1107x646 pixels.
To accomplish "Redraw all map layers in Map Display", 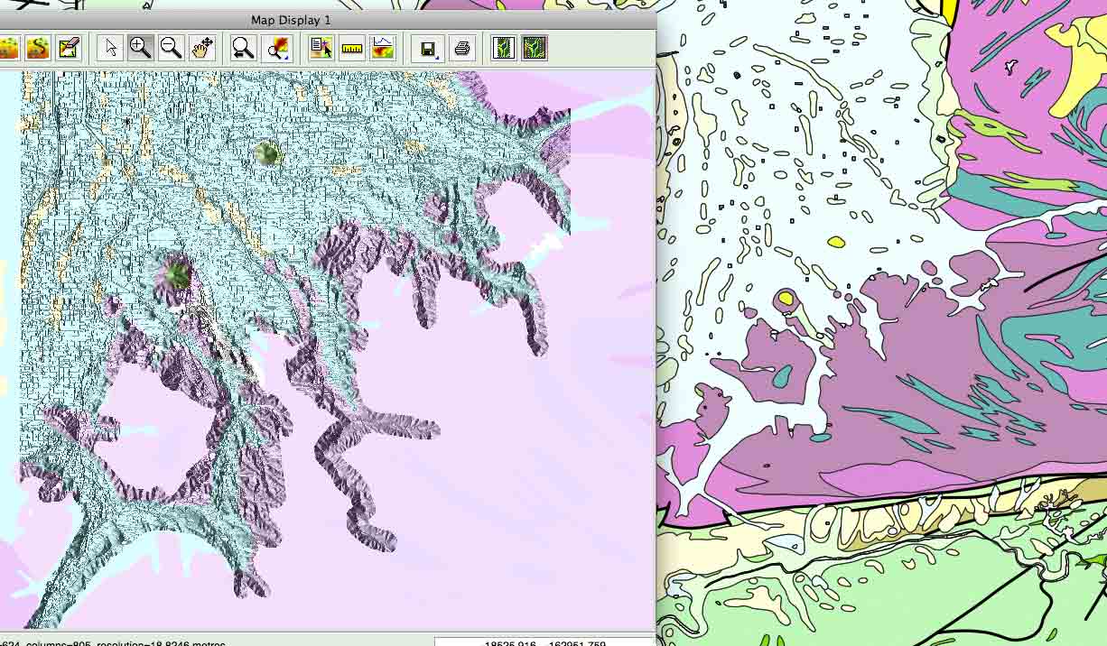I will (38, 47).
